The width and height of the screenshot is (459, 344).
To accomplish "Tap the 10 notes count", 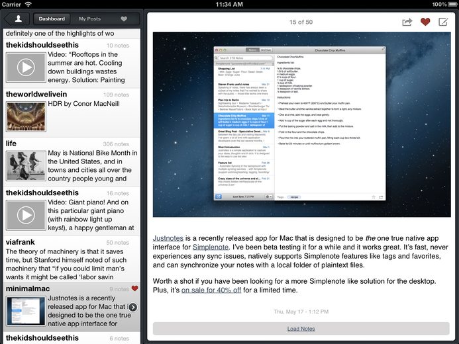I will pos(118,46).
